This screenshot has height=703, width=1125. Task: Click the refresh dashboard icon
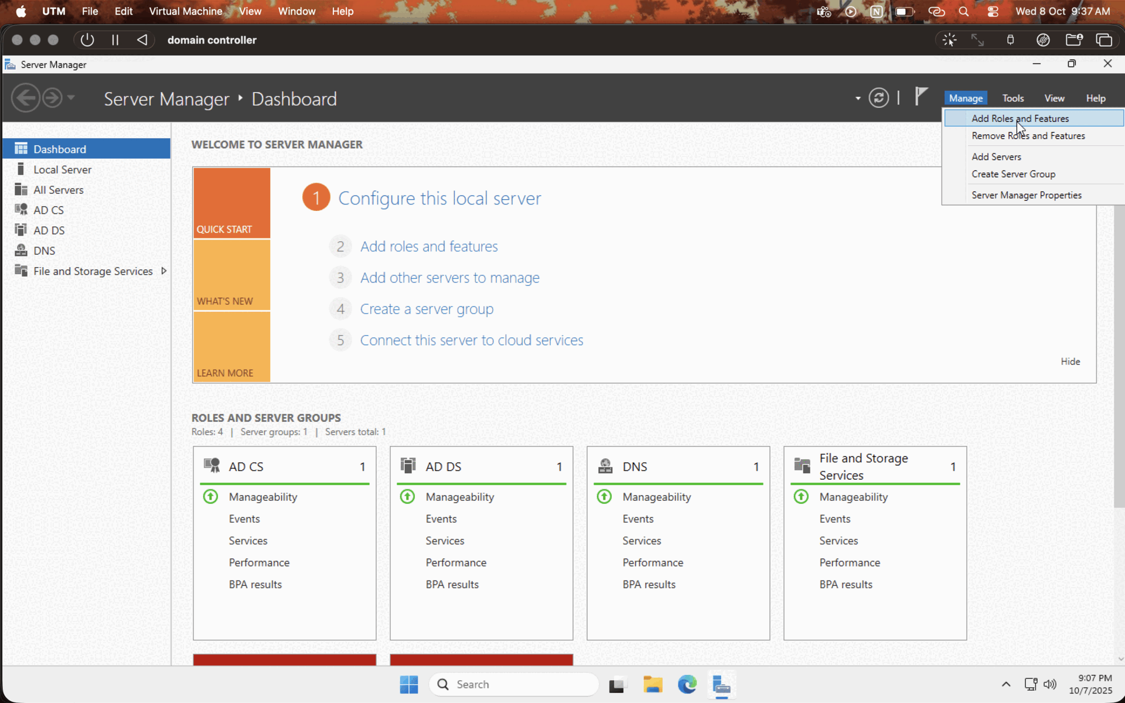tap(878, 98)
